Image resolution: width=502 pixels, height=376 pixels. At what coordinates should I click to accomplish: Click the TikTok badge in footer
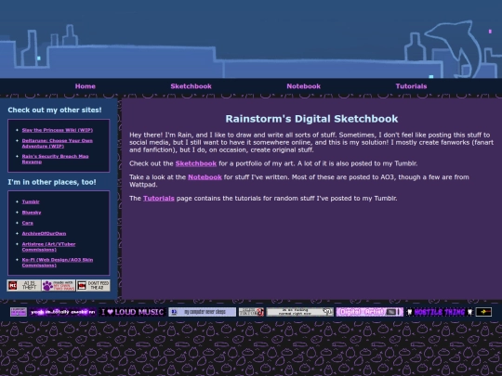click(251, 312)
